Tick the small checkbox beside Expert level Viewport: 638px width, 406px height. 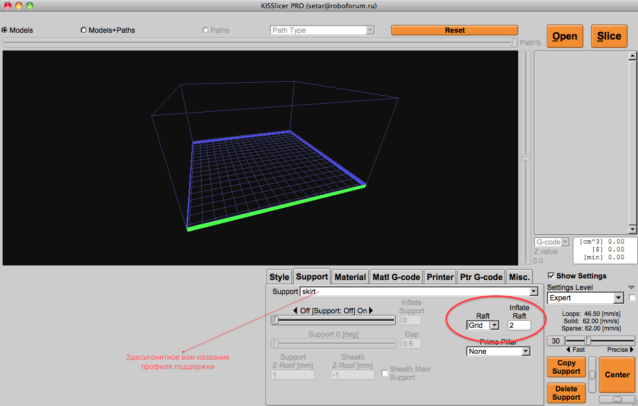pyautogui.click(x=632, y=298)
